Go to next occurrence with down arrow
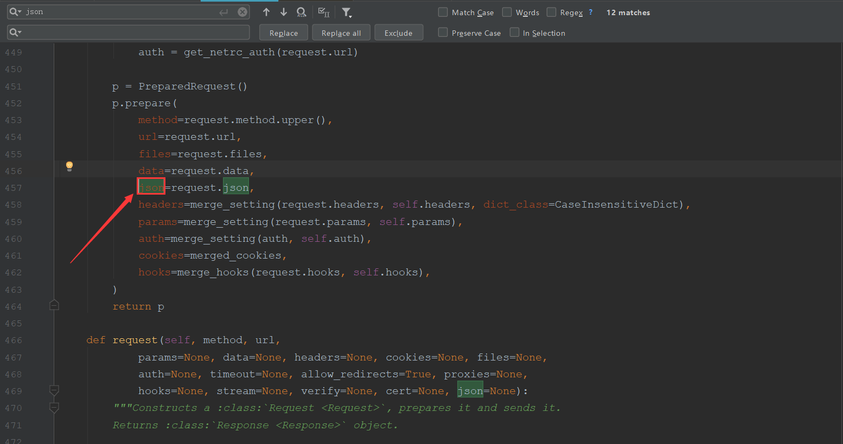Screen dimensions: 843x444 284,12
